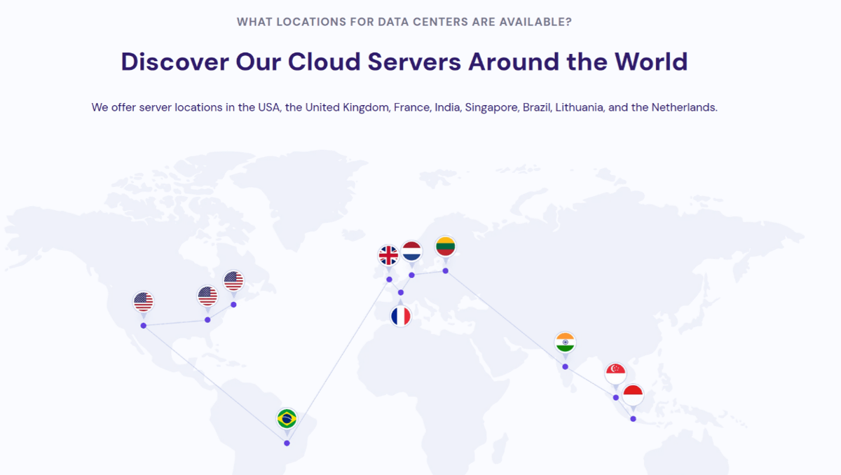Select the India flag map pin
Image resolution: width=841 pixels, height=475 pixels.
coord(565,341)
